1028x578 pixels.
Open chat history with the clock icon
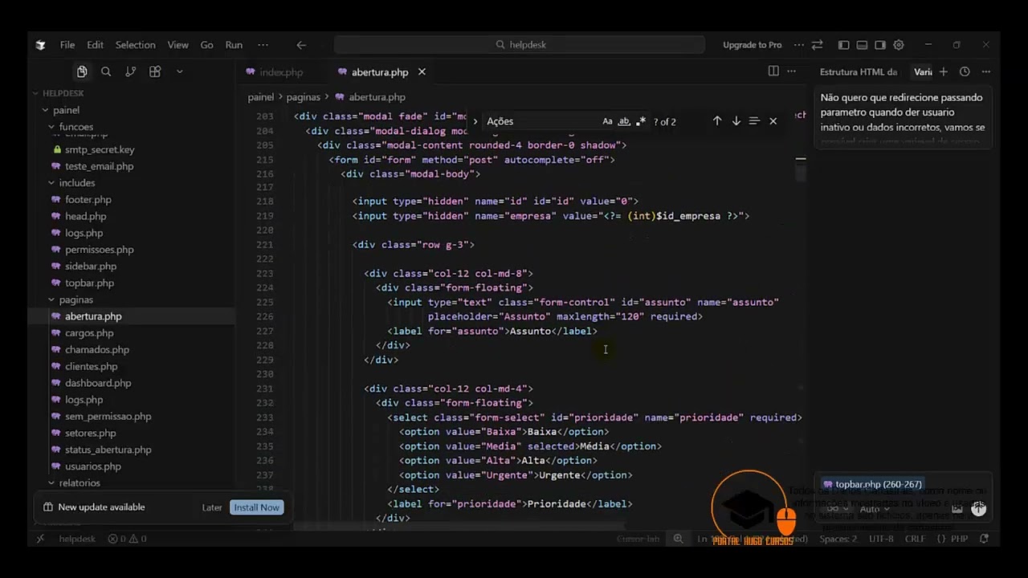tap(965, 71)
